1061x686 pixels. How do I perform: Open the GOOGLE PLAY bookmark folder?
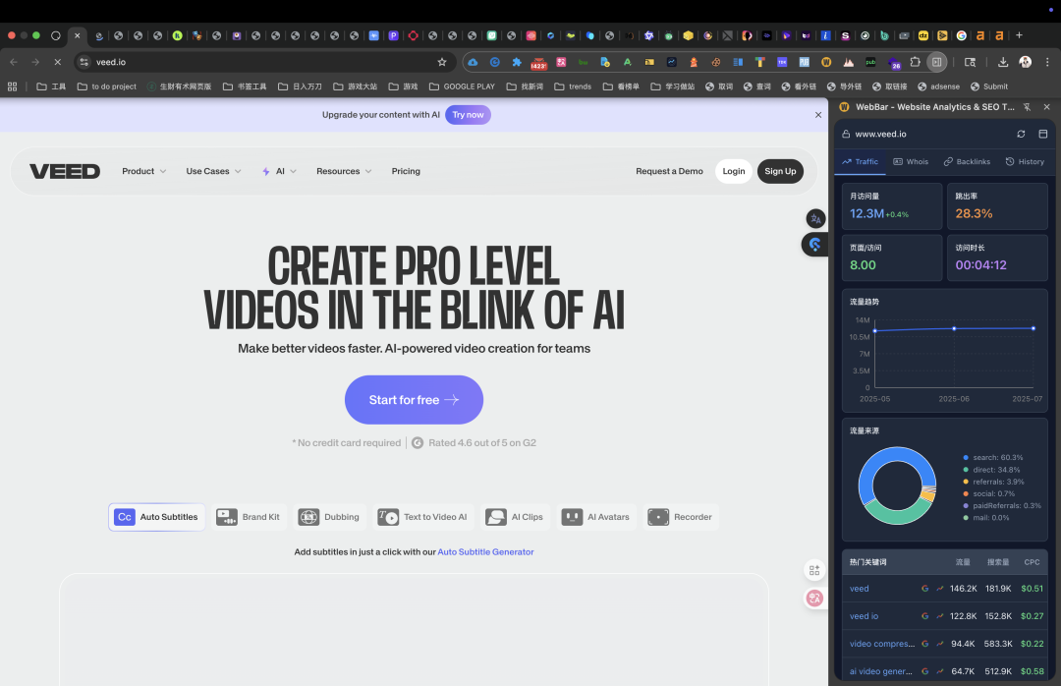[x=462, y=86]
